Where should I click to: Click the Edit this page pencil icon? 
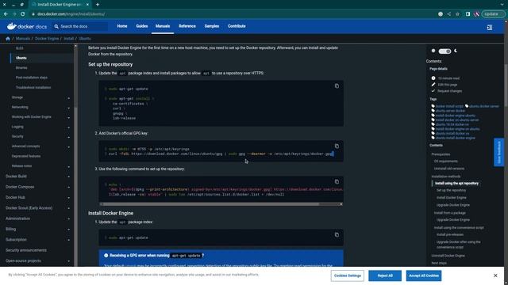pyautogui.click(x=433, y=85)
